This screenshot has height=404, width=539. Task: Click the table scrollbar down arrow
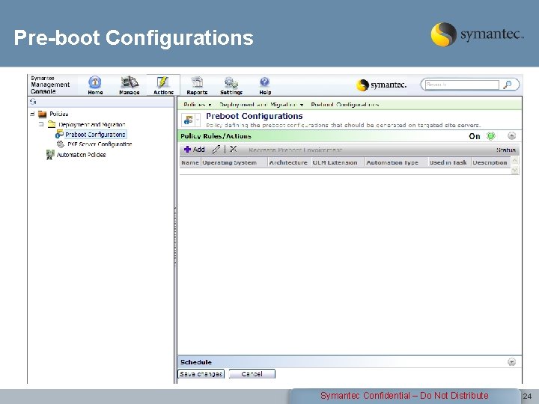tap(514, 170)
